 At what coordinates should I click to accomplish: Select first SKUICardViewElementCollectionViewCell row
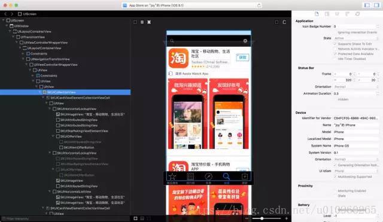80,98
